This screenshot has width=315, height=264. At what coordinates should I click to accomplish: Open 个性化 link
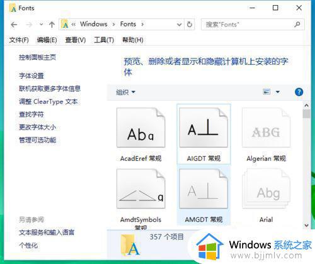click(x=28, y=245)
